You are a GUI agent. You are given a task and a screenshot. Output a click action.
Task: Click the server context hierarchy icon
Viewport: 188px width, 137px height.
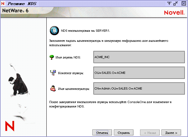click(53, 73)
